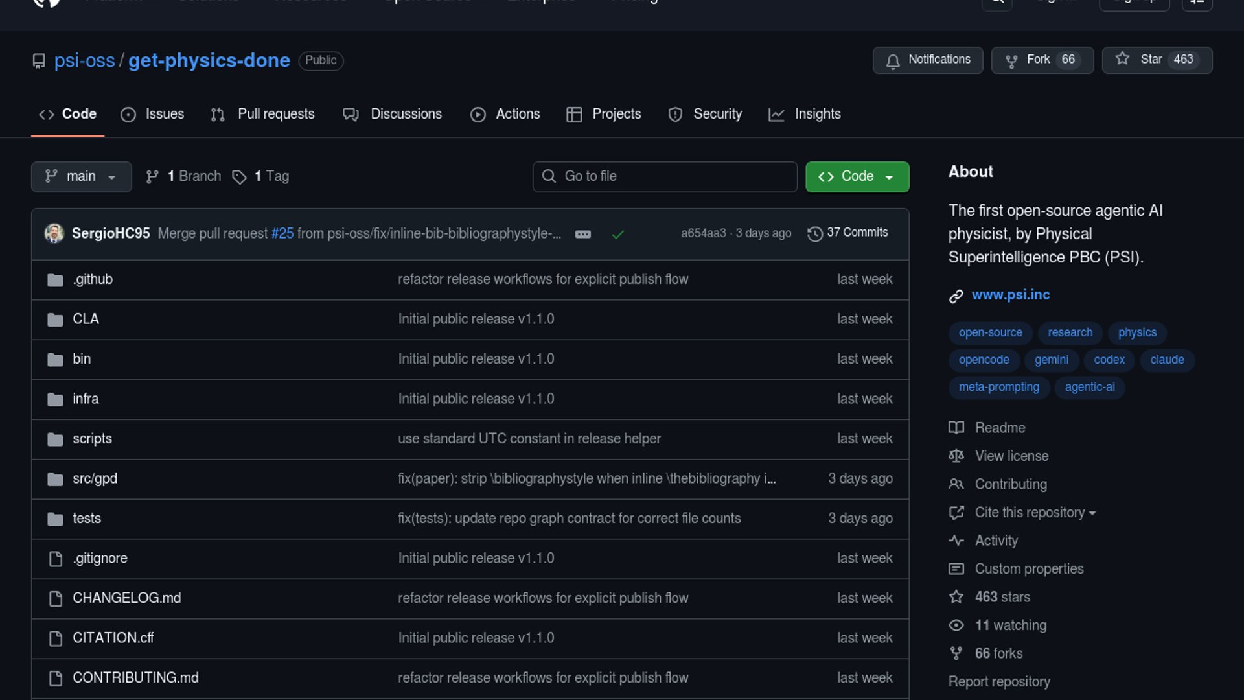Open the commit history clock icon
Viewport: 1244px width, 700px height.
click(x=814, y=233)
